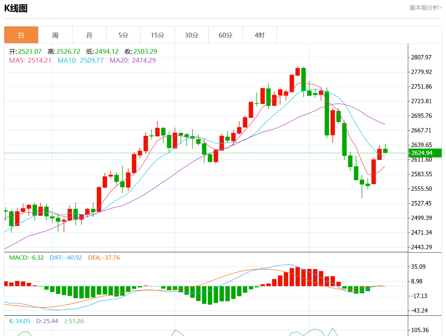Click the 开:2521.07 opening price readout

tap(25, 51)
